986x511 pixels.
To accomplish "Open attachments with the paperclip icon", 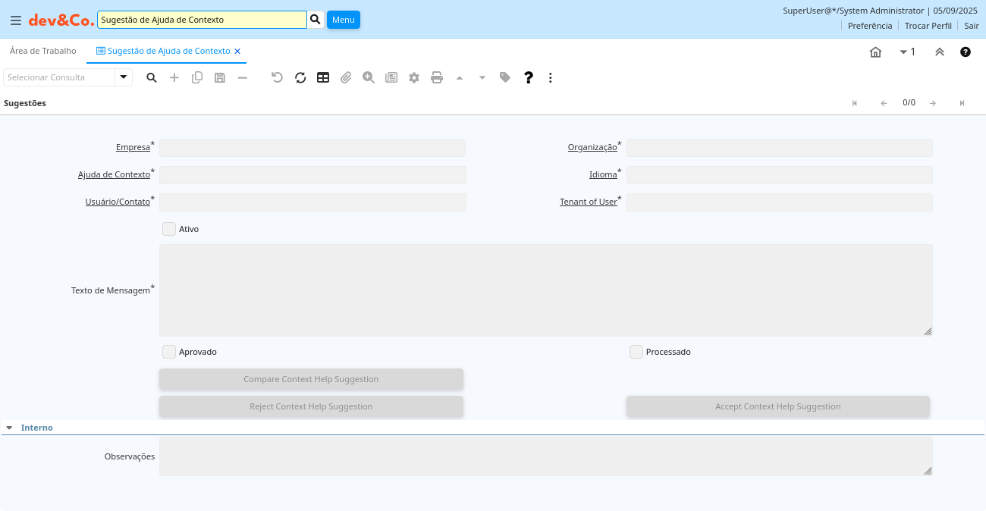I will coord(346,77).
